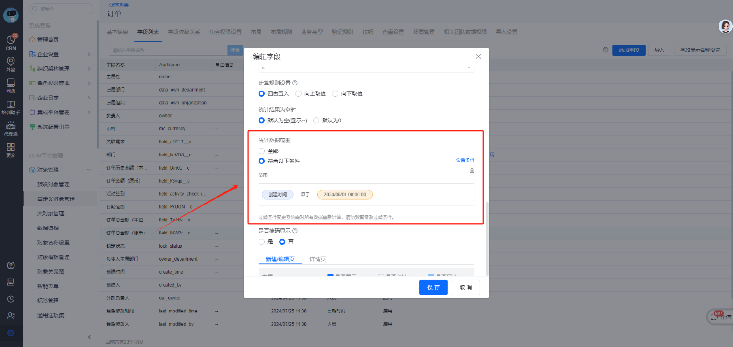The width and height of the screenshot is (733, 347).
Task: Click the blue settings gear icon
Action: coord(11,333)
